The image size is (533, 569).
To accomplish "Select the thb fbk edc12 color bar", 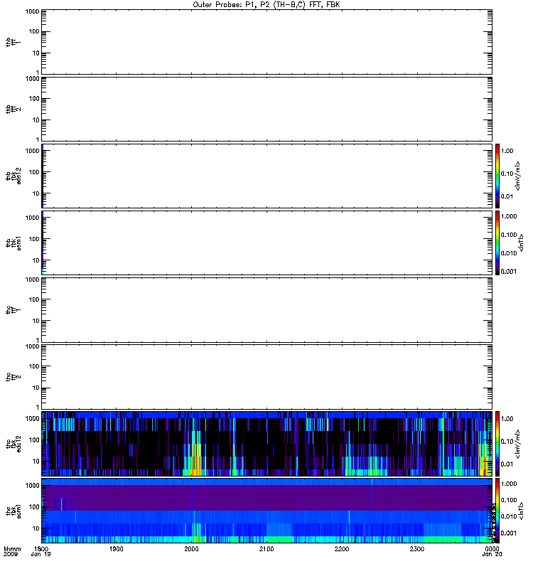I will (x=497, y=176).
